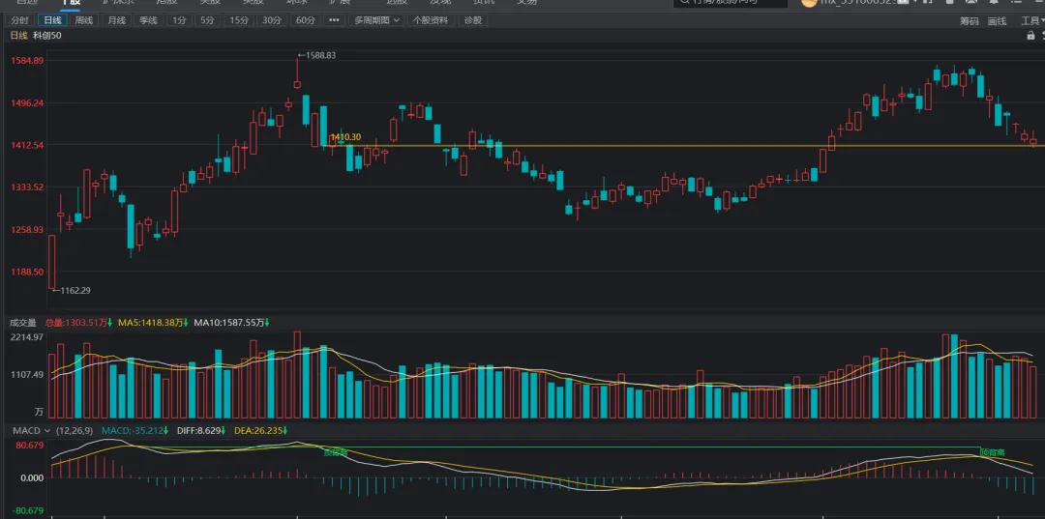Click the MACD:-35.212 reading
The width and height of the screenshot is (1045, 519).
click(135, 430)
